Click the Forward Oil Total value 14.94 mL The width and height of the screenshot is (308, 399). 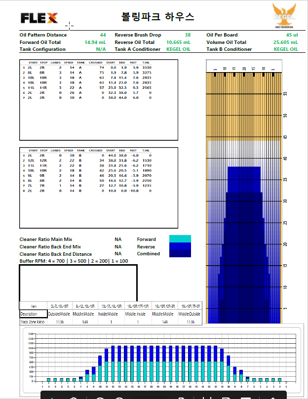95,42
